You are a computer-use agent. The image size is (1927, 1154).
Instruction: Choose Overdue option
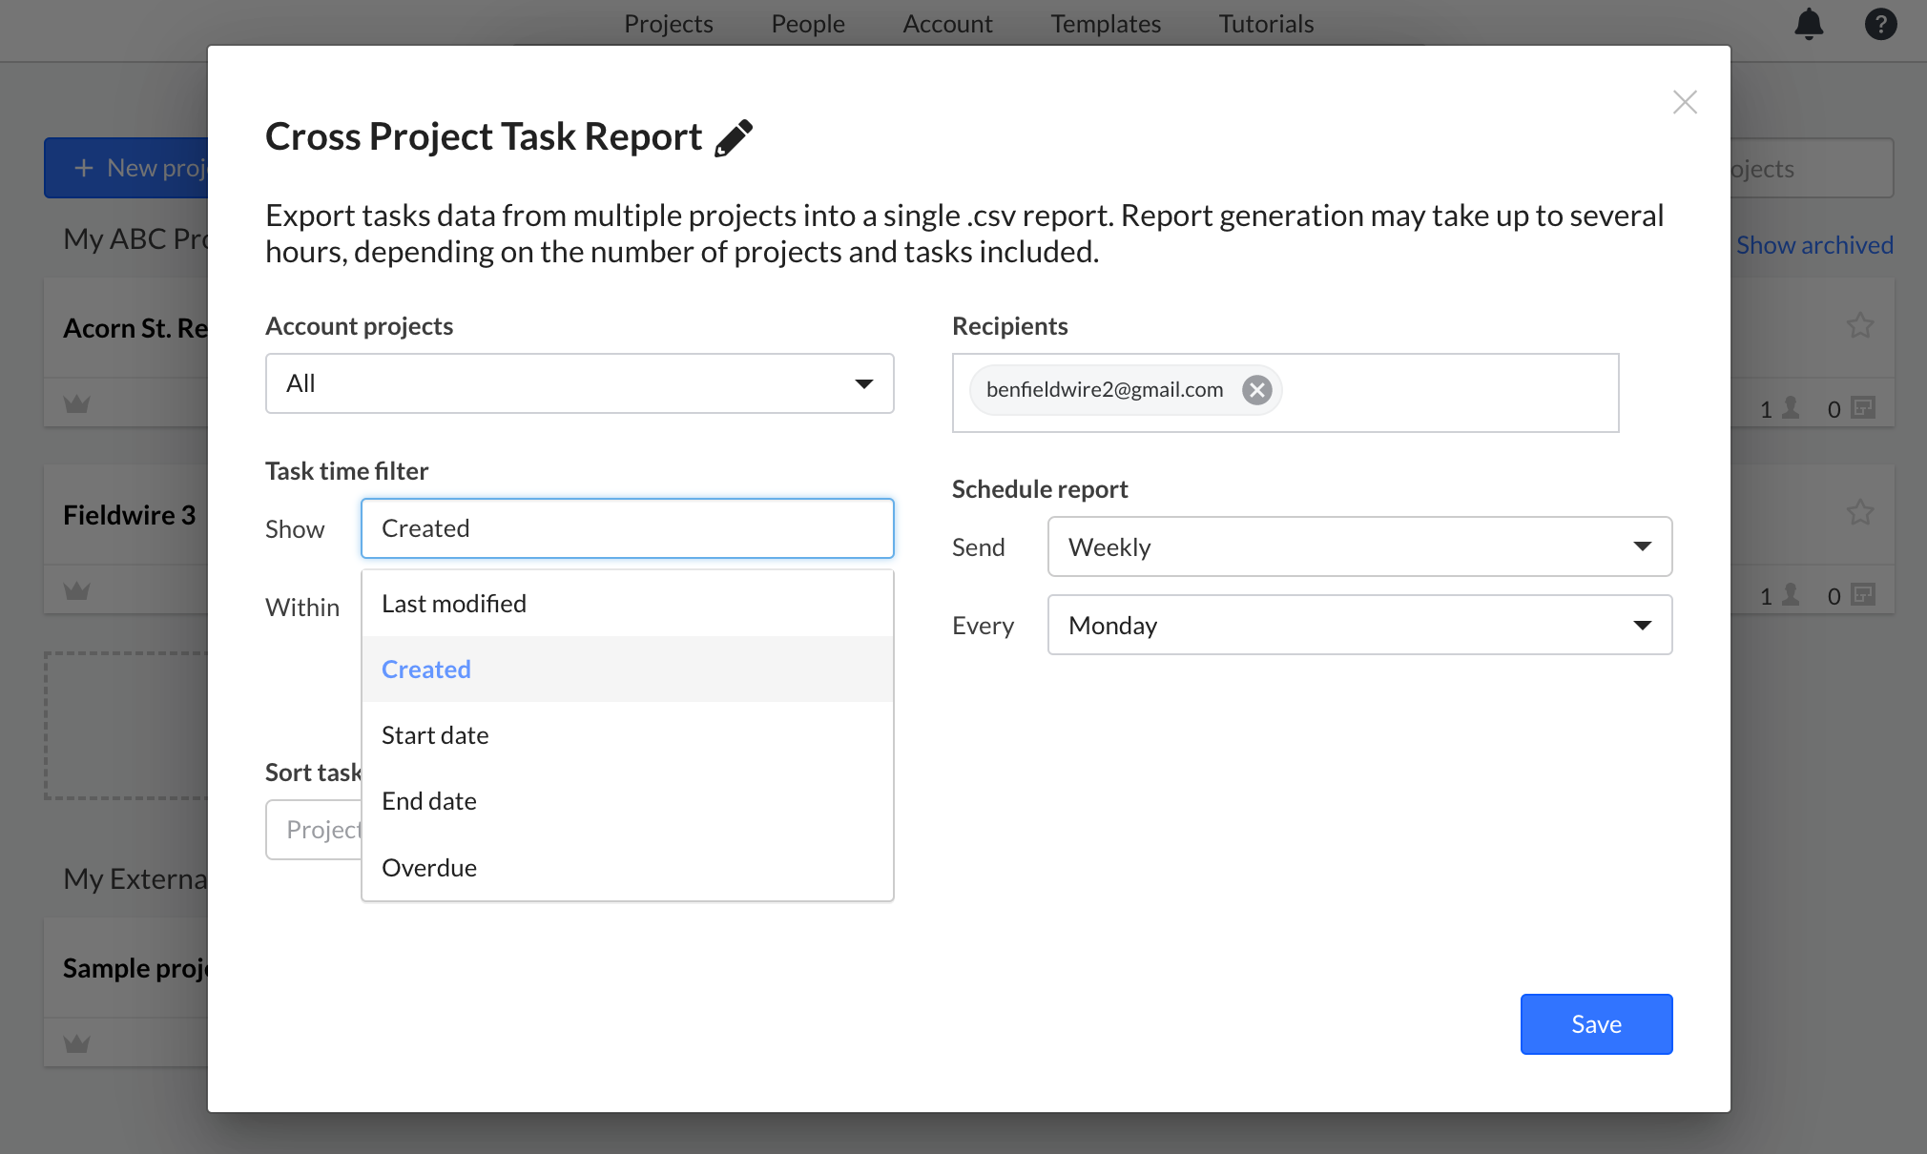627,868
